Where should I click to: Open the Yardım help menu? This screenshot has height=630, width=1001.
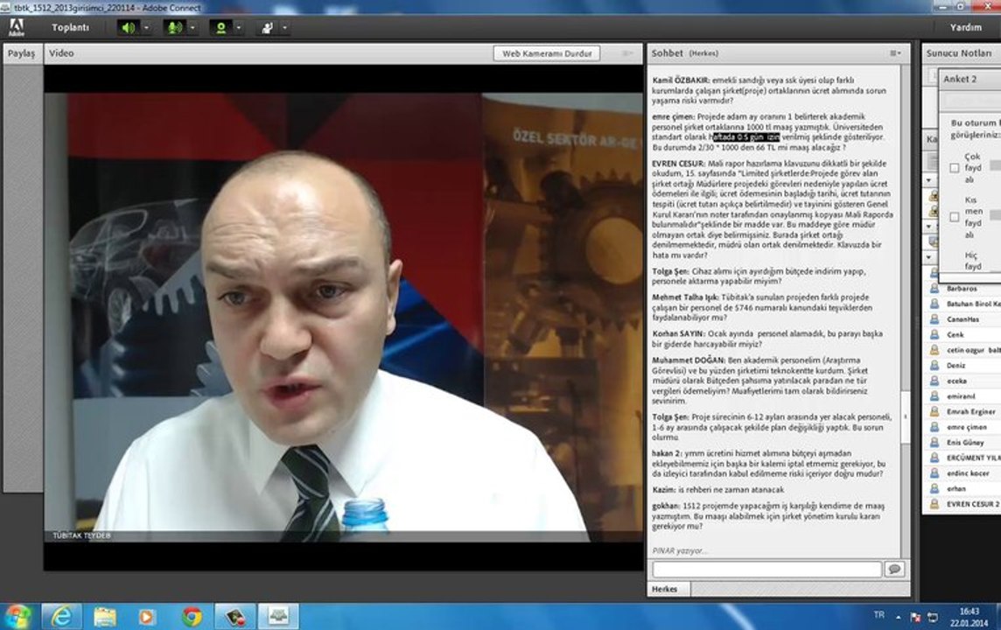click(966, 27)
